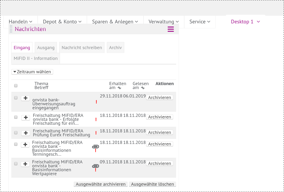Click red exclamation on Erfolgte Freischaltung row

tap(96, 120)
